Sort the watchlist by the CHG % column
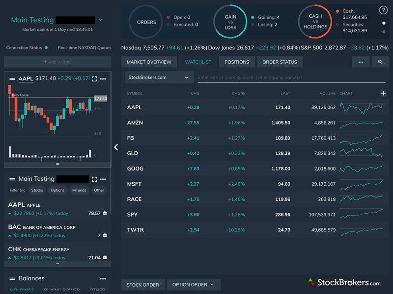 tap(238, 93)
